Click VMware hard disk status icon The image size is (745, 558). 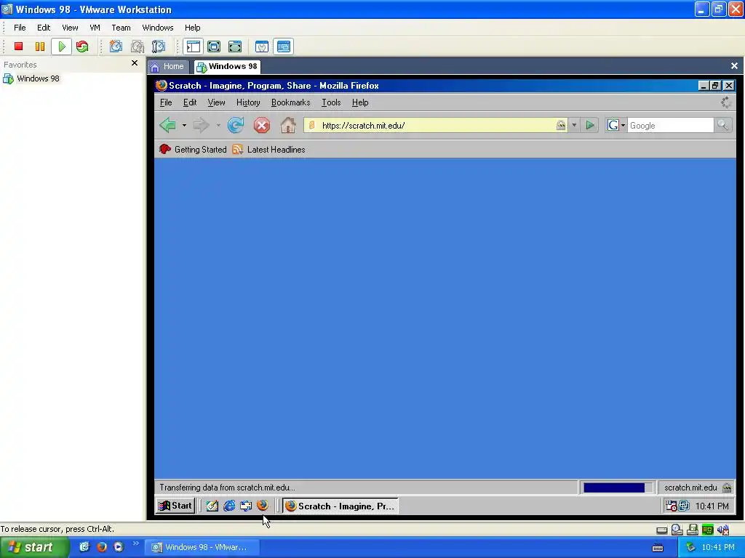pyautogui.click(x=661, y=530)
